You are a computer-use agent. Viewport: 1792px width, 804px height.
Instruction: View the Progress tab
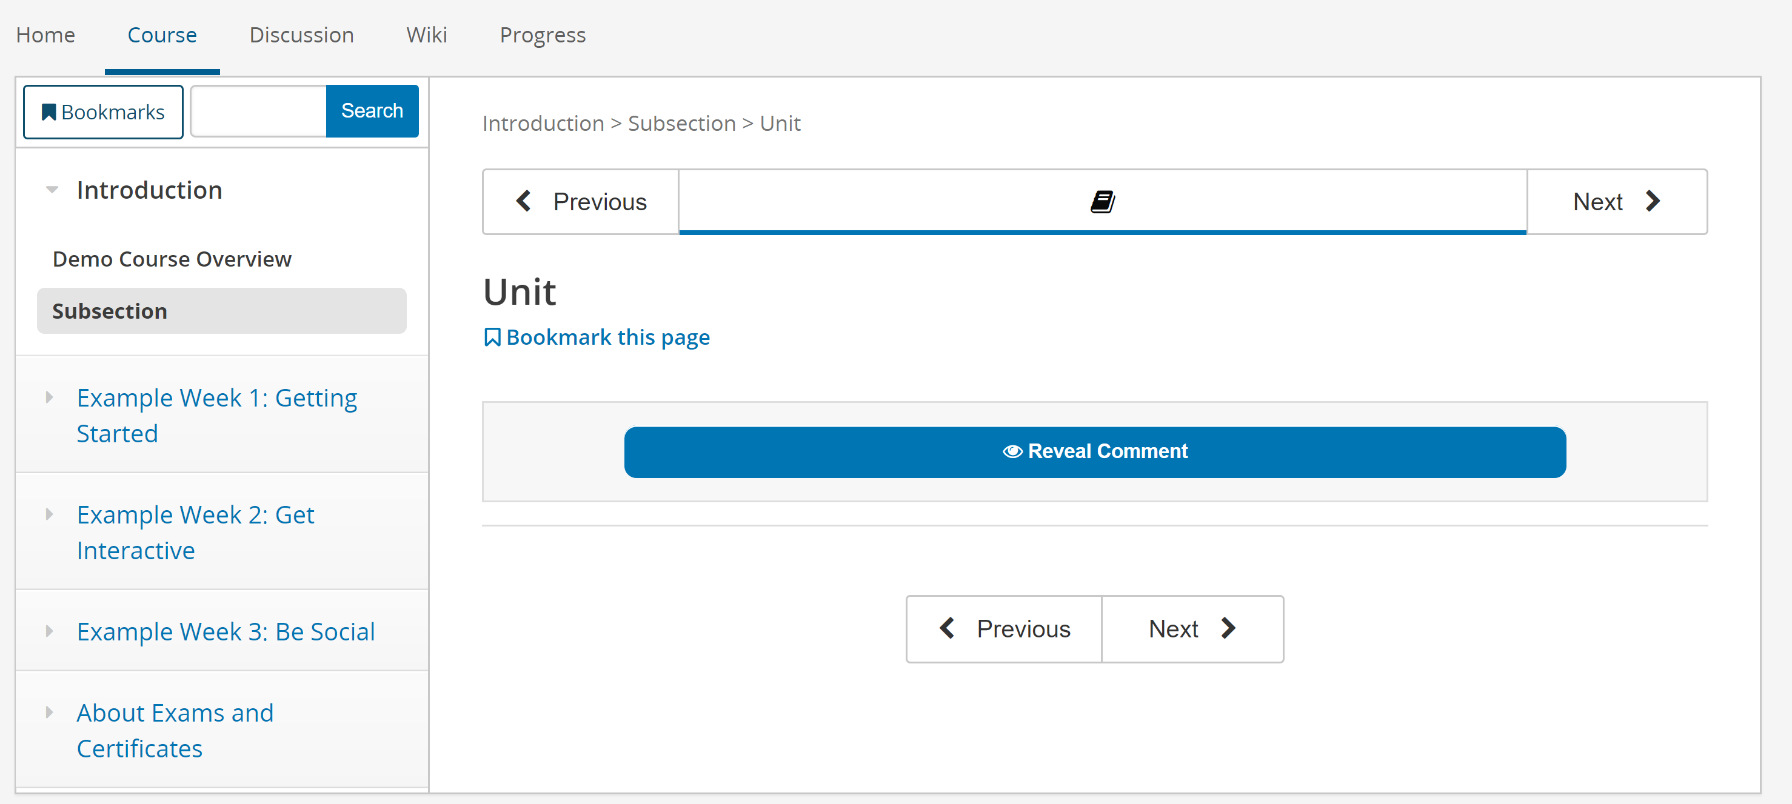(x=543, y=35)
